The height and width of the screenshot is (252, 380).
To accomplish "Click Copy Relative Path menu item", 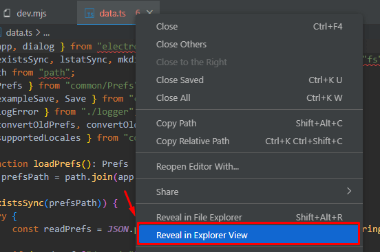I will click(249, 141).
